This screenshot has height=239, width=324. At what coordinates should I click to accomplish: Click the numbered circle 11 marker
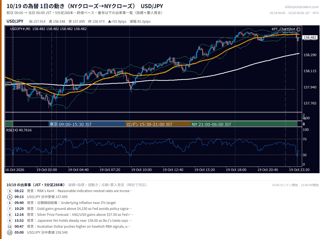point(10,227)
